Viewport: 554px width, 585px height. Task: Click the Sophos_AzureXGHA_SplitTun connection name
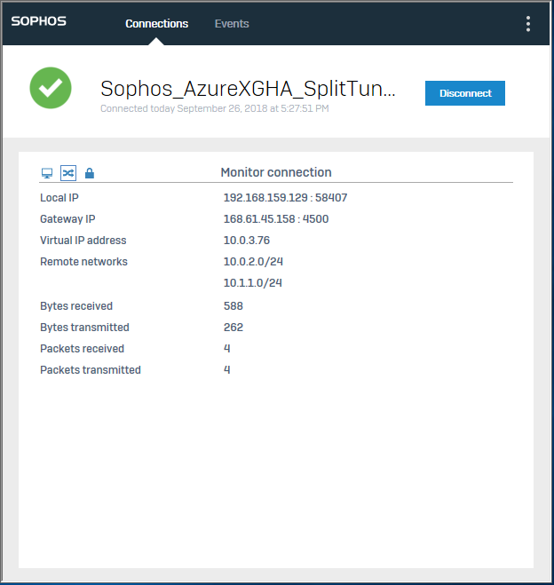(x=248, y=89)
